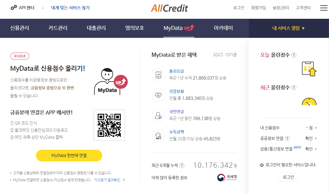This screenshot has width=329, height=194.
Task: Click the 통신요금 phone icon
Action: (158, 75)
